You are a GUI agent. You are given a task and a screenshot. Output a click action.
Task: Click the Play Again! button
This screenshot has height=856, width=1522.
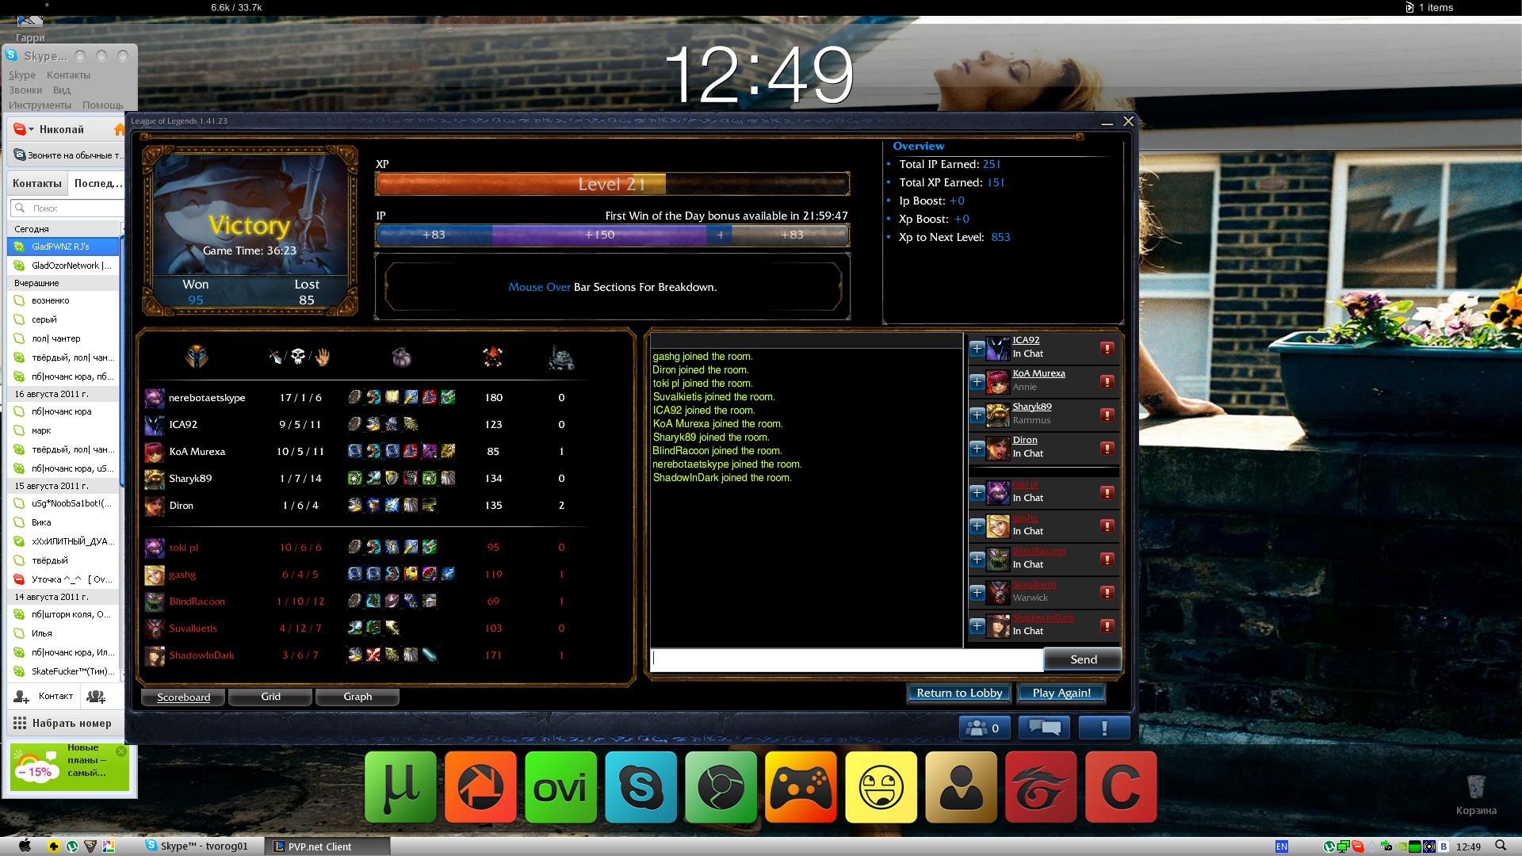1061,693
